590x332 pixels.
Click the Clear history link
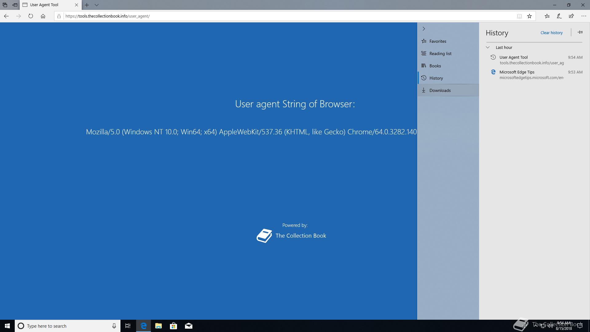coord(551,33)
